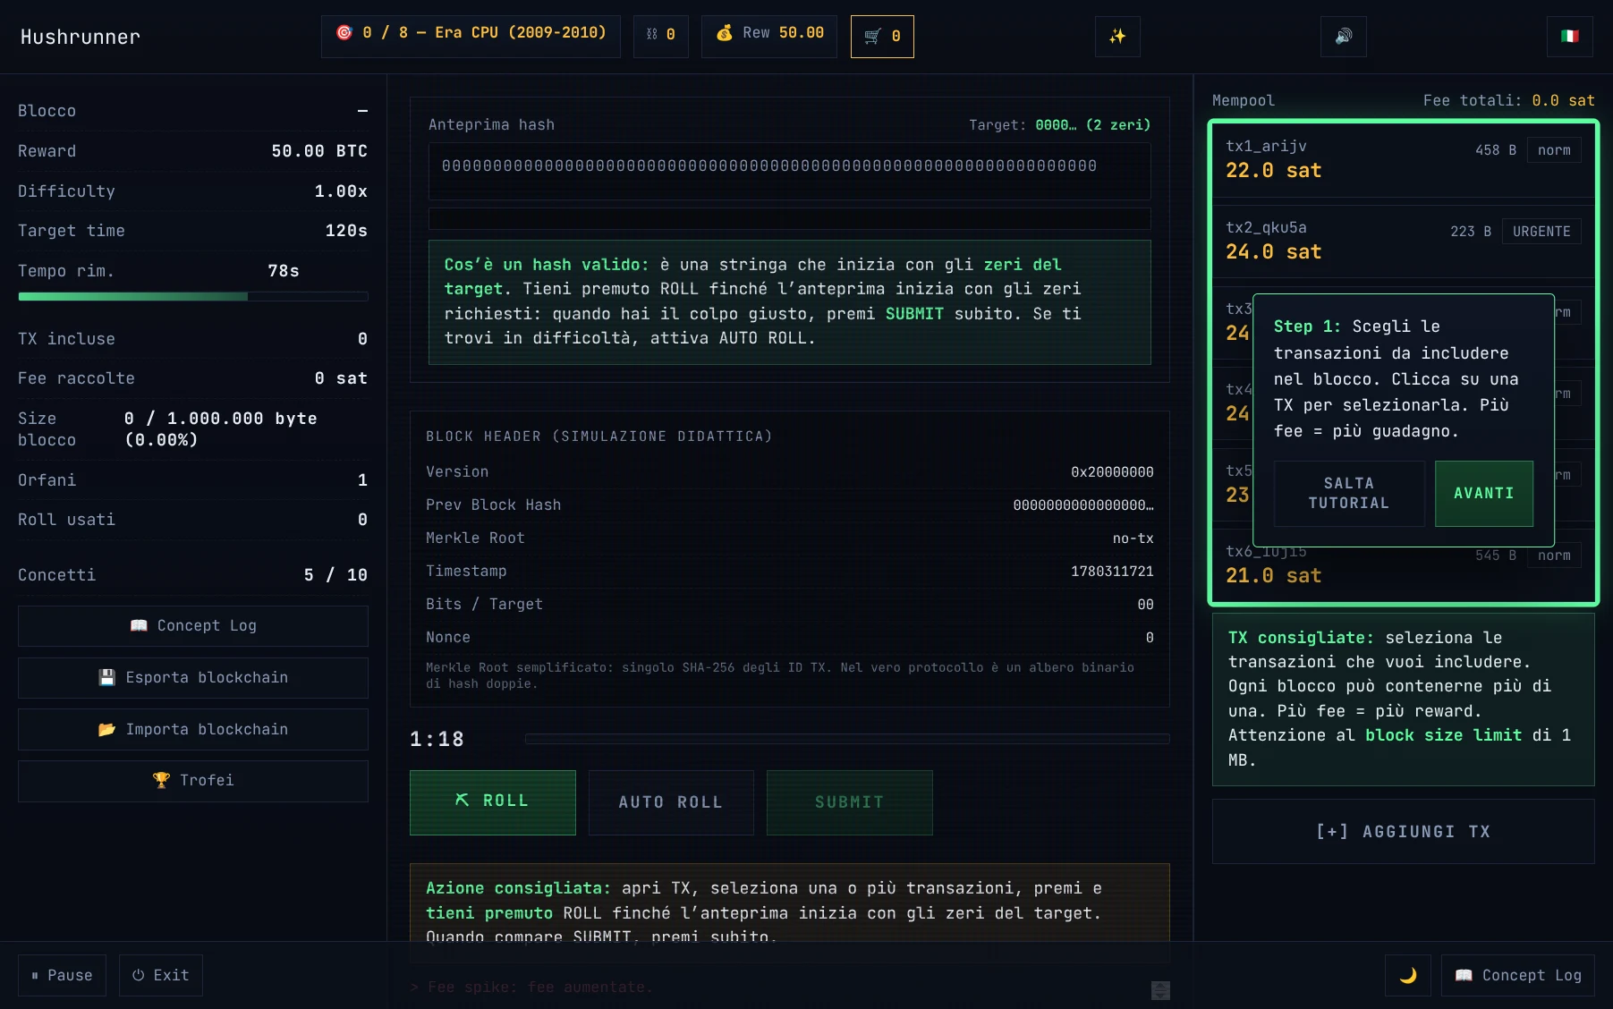This screenshot has width=1613, height=1009.
Task: Click the Difficulty 1.00x value
Action: coord(341,191)
